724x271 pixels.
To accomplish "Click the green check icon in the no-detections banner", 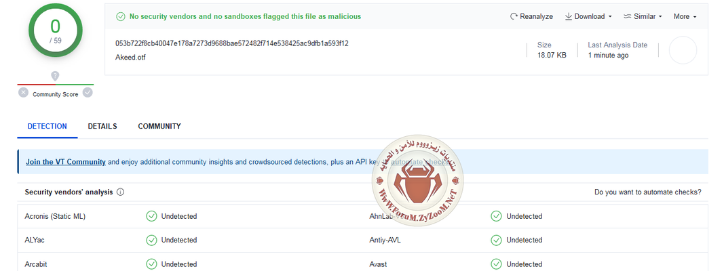I will pos(121,16).
